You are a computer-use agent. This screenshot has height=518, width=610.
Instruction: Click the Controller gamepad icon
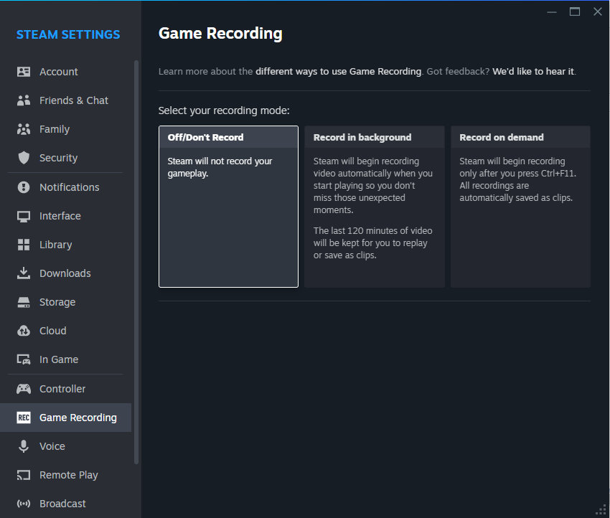tap(24, 389)
